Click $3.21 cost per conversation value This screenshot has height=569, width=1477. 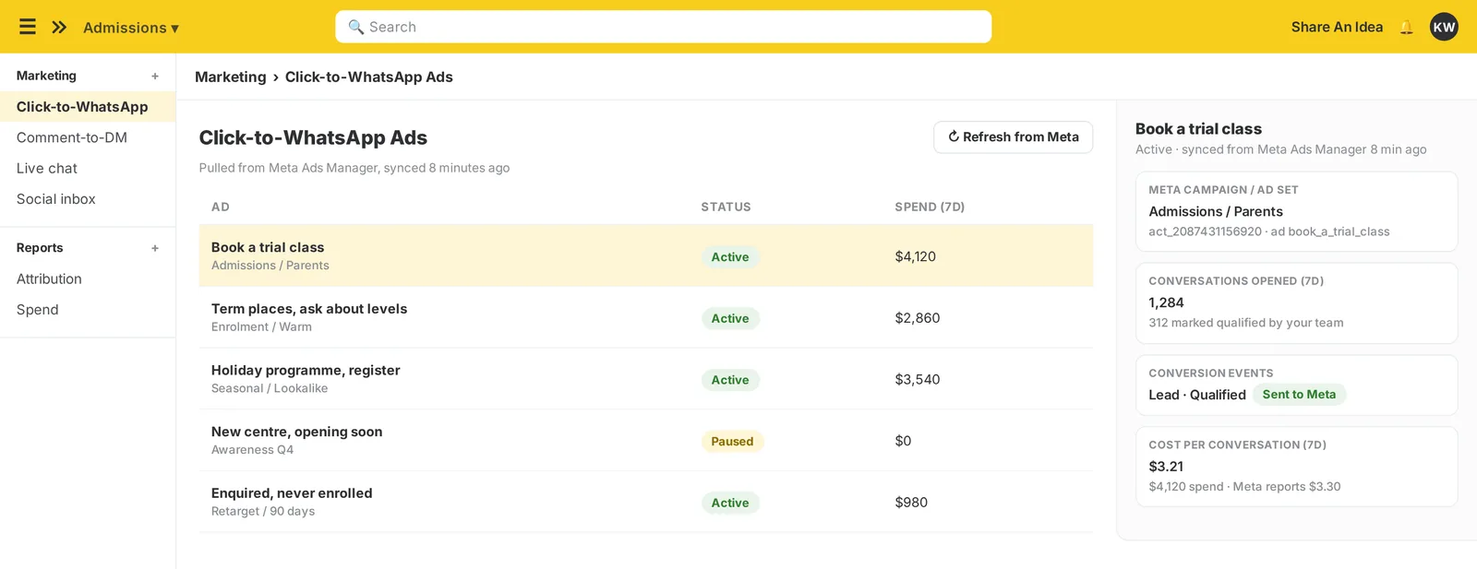tap(1166, 467)
